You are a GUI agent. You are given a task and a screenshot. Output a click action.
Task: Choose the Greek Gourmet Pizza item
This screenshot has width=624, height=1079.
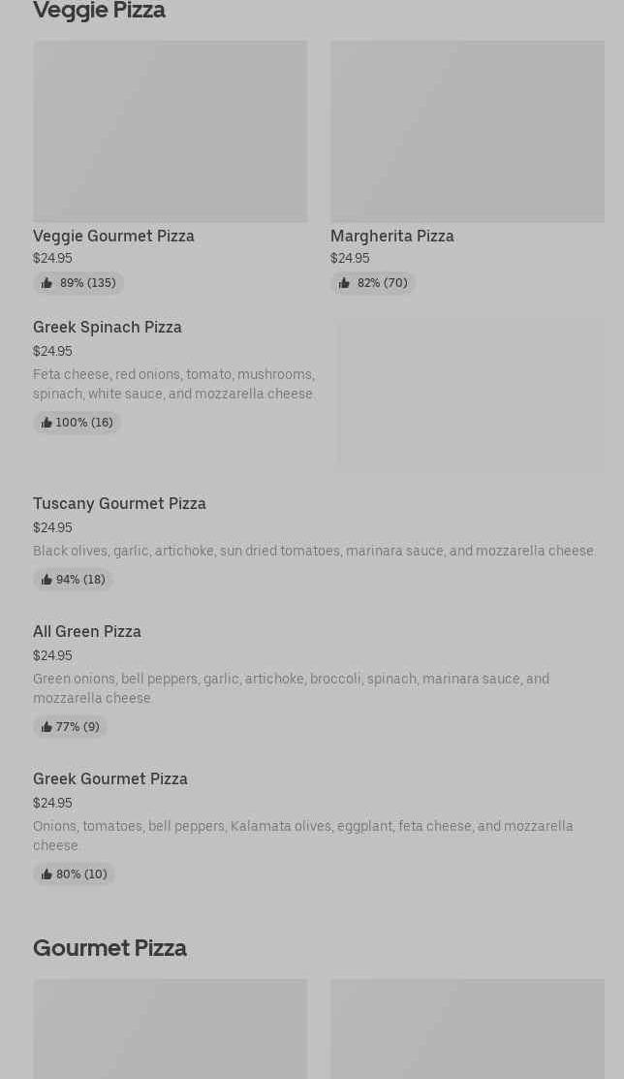point(319,826)
